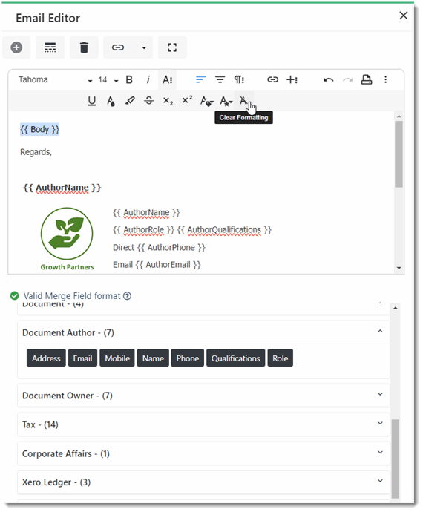This screenshot has height=512, width=423.
Task: Collapse the Document Author section
Action: click(x=203, y=332)
